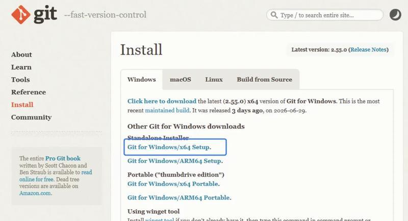Download Git for Windows/x64 Setup
Image resolution: width=408 pixels, height=221 pixels.
click(x=169, y=147)
